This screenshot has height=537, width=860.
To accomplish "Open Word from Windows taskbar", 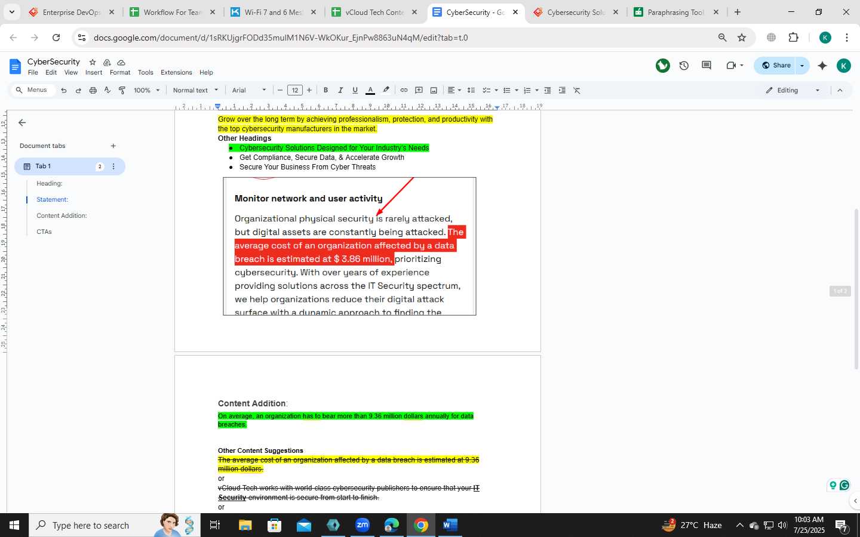I will tap(450, 525).
